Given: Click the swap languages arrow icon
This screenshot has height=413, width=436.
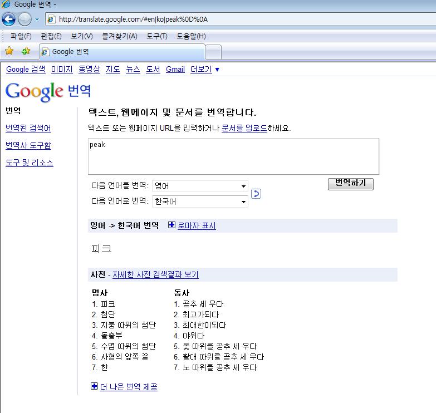Looking at the screenshot, I should (256, 194).
